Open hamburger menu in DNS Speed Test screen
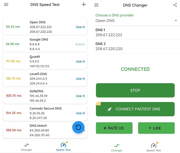 pyautogui.click(x=6, y=4)
